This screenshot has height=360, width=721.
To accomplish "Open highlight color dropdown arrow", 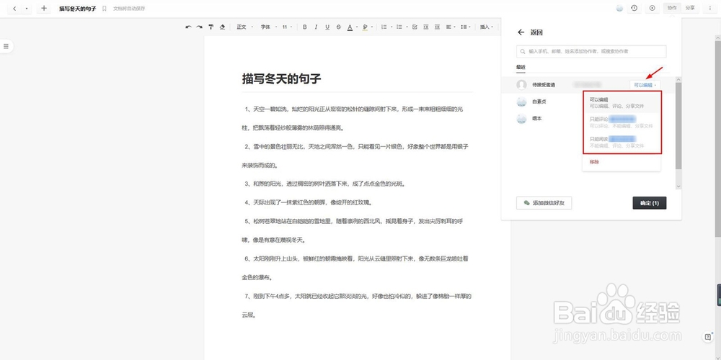I will coord(371,27).
